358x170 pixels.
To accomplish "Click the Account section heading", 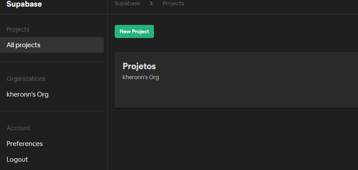I will (18, 128).
